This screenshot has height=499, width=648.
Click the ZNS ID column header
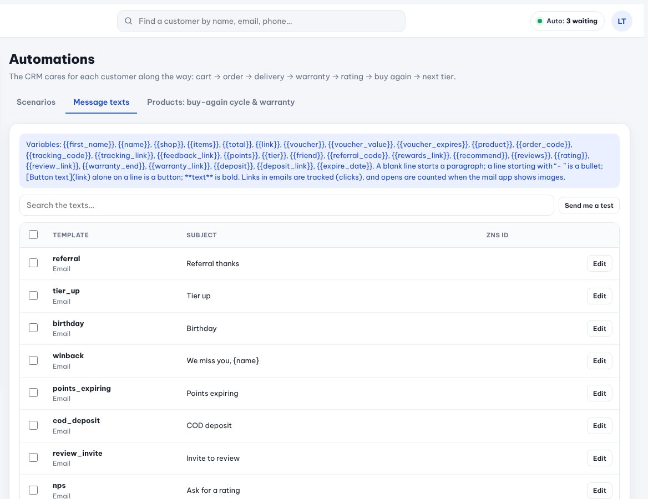(x=497, y=235)
